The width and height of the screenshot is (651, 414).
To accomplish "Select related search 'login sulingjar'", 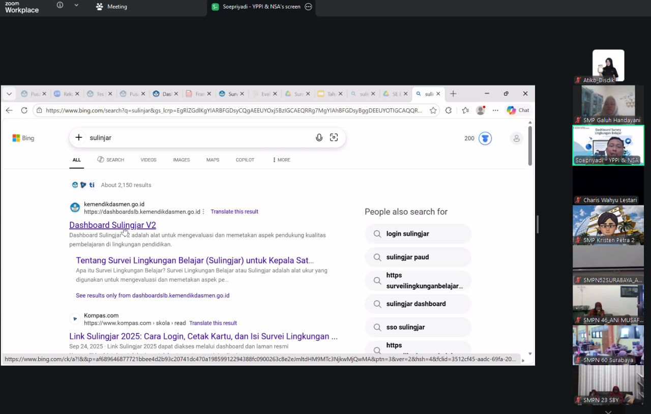I will 418,234.
